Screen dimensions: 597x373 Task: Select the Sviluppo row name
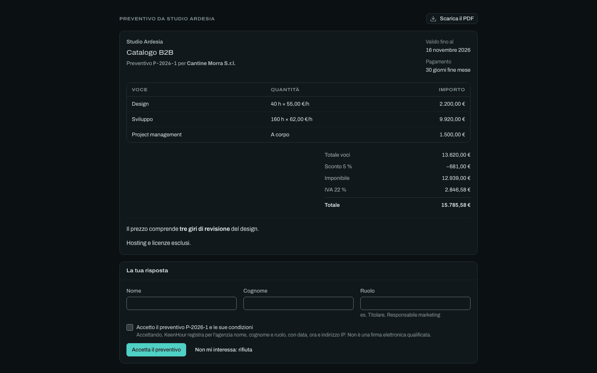point(142,119)
